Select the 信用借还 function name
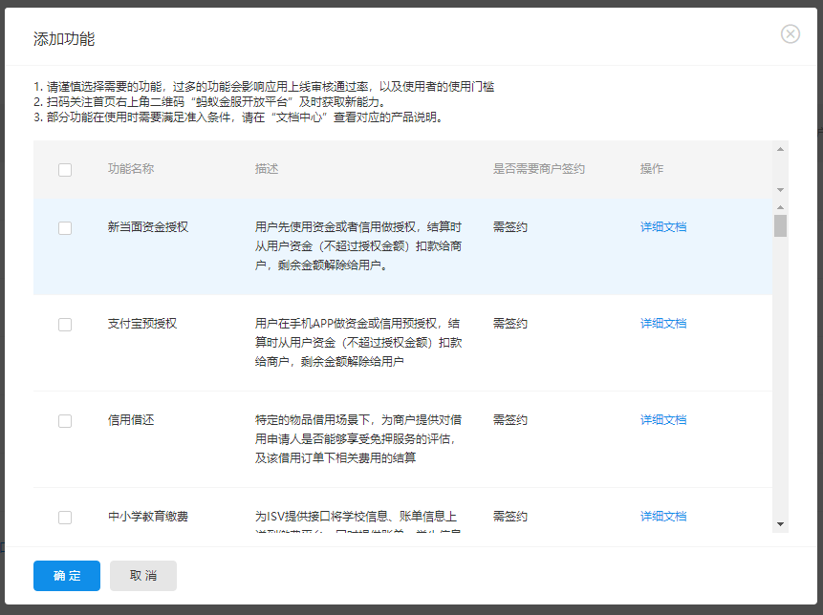Image resolution: width=823 pixels, height=615 pixels. click(131, 420)
